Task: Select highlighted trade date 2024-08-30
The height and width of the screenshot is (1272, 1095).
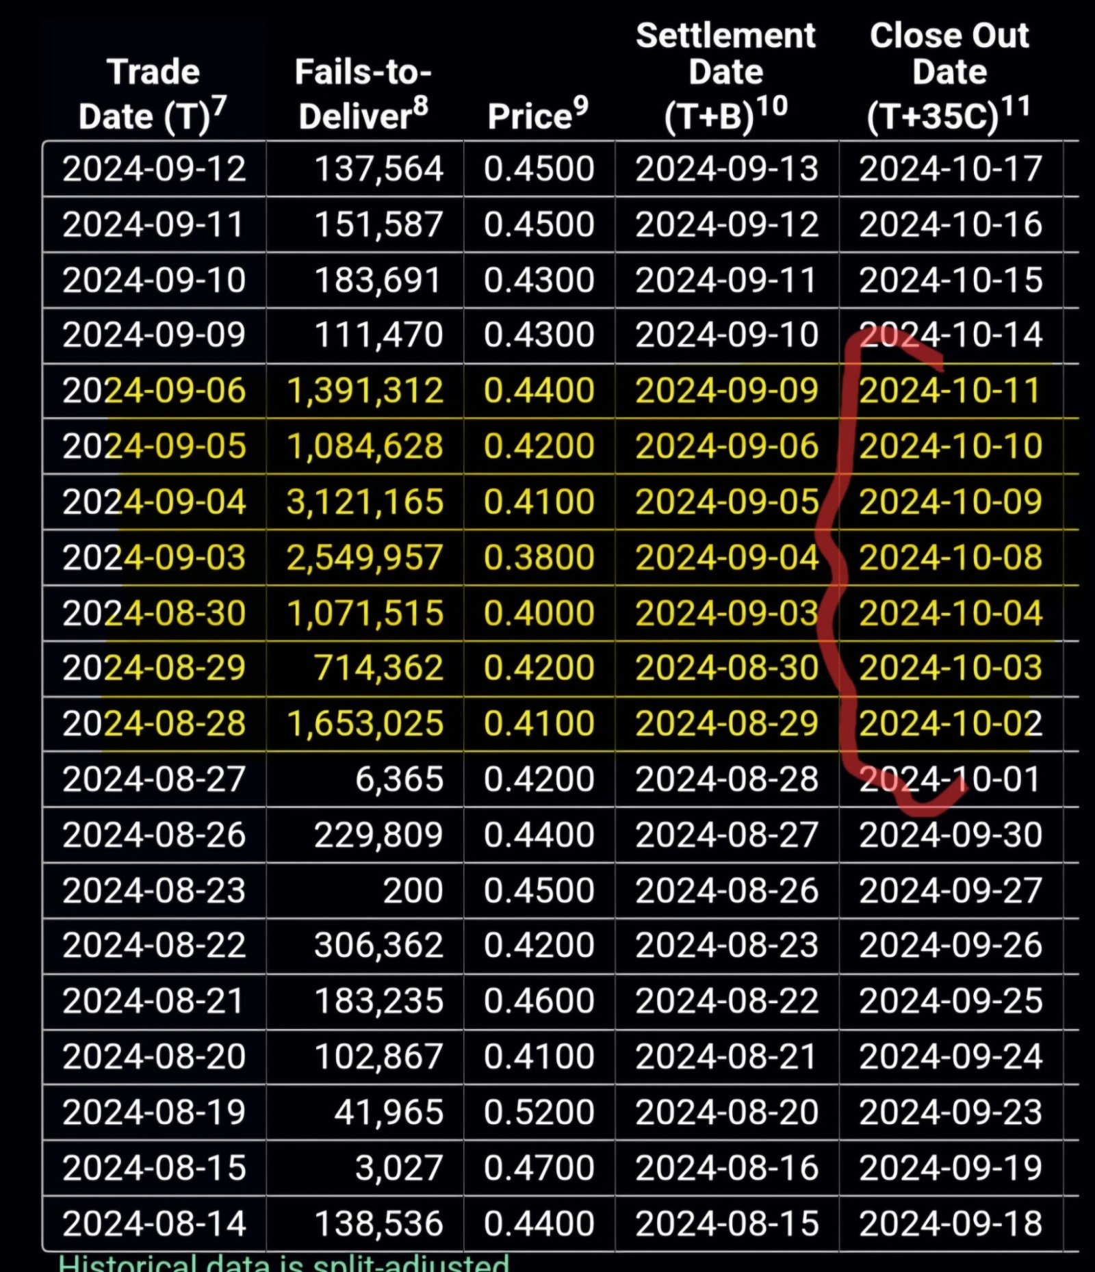Action: 154,612
